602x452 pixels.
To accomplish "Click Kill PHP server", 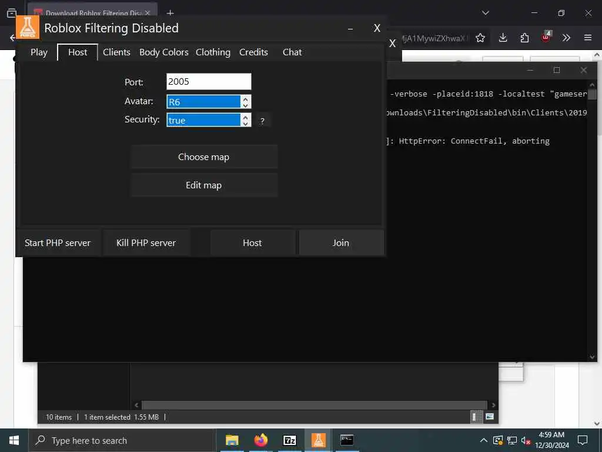I will (146, 243).
